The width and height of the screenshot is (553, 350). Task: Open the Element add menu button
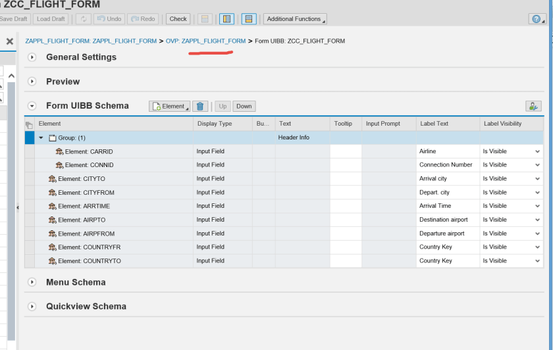169,106
